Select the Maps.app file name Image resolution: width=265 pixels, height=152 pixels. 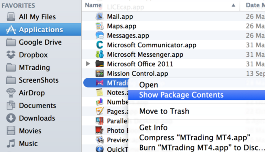pos(122,26)
